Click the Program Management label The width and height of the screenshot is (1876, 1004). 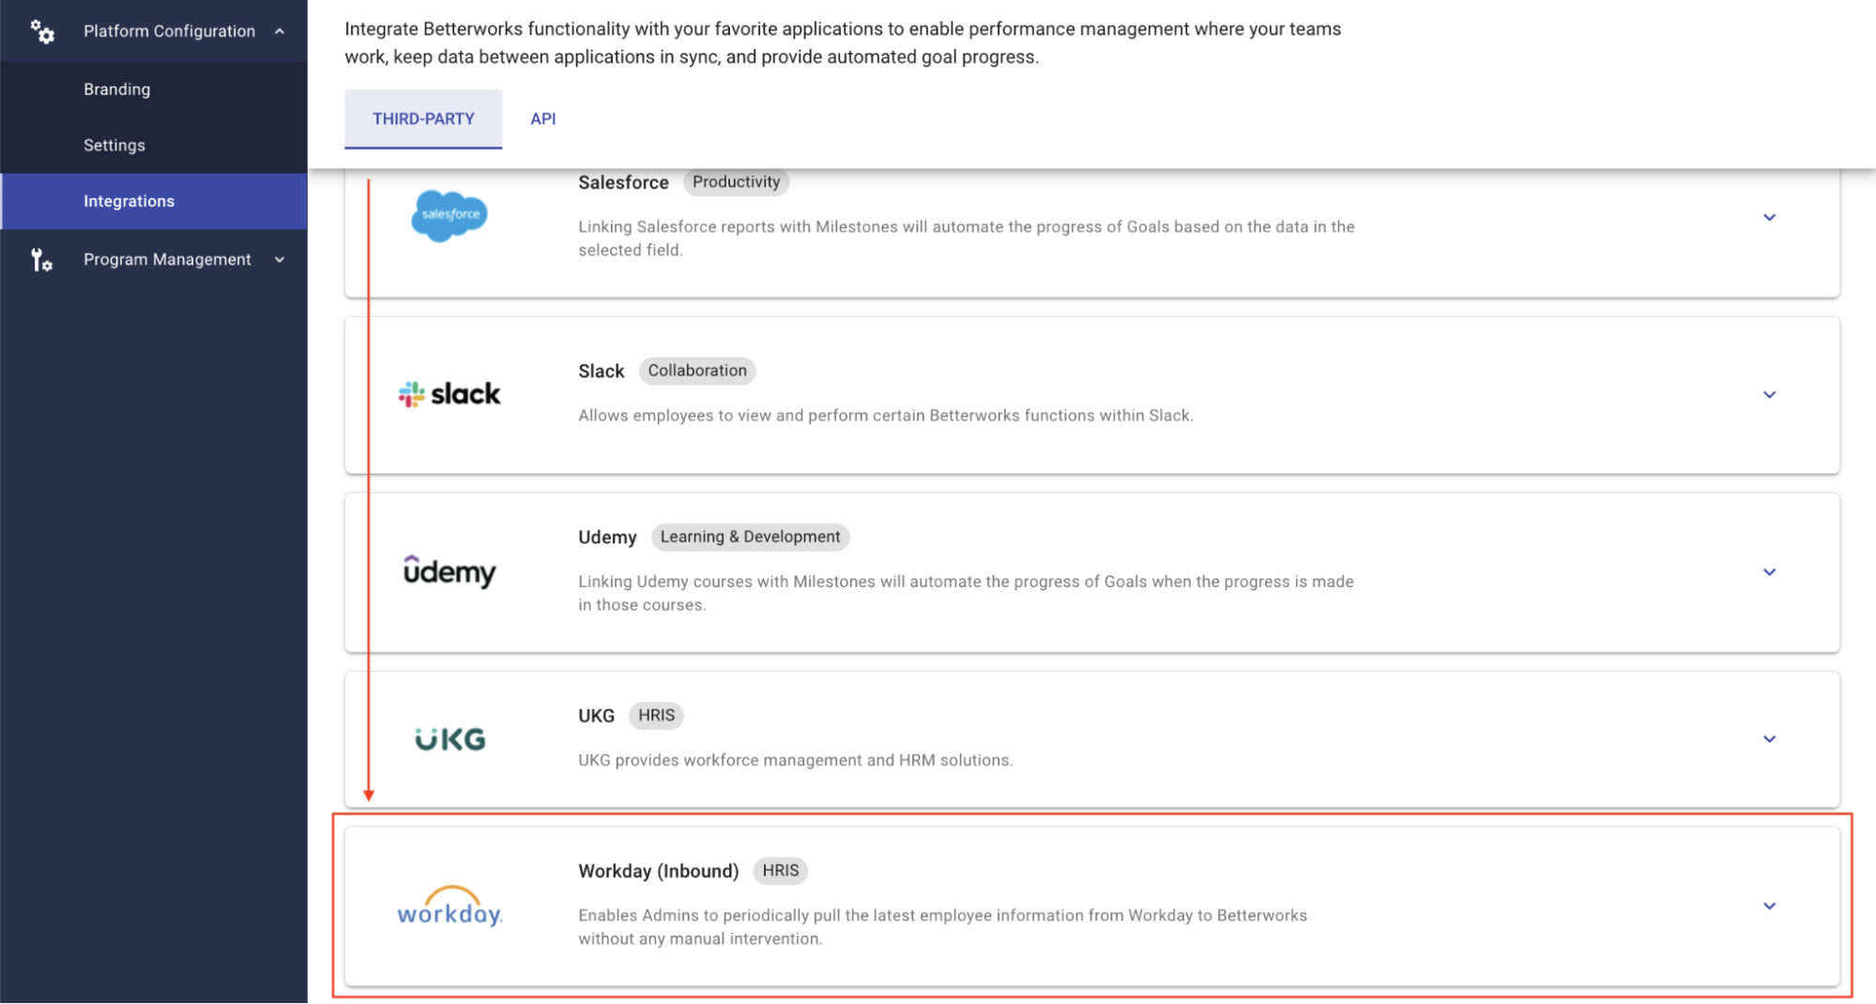[167, 260]
